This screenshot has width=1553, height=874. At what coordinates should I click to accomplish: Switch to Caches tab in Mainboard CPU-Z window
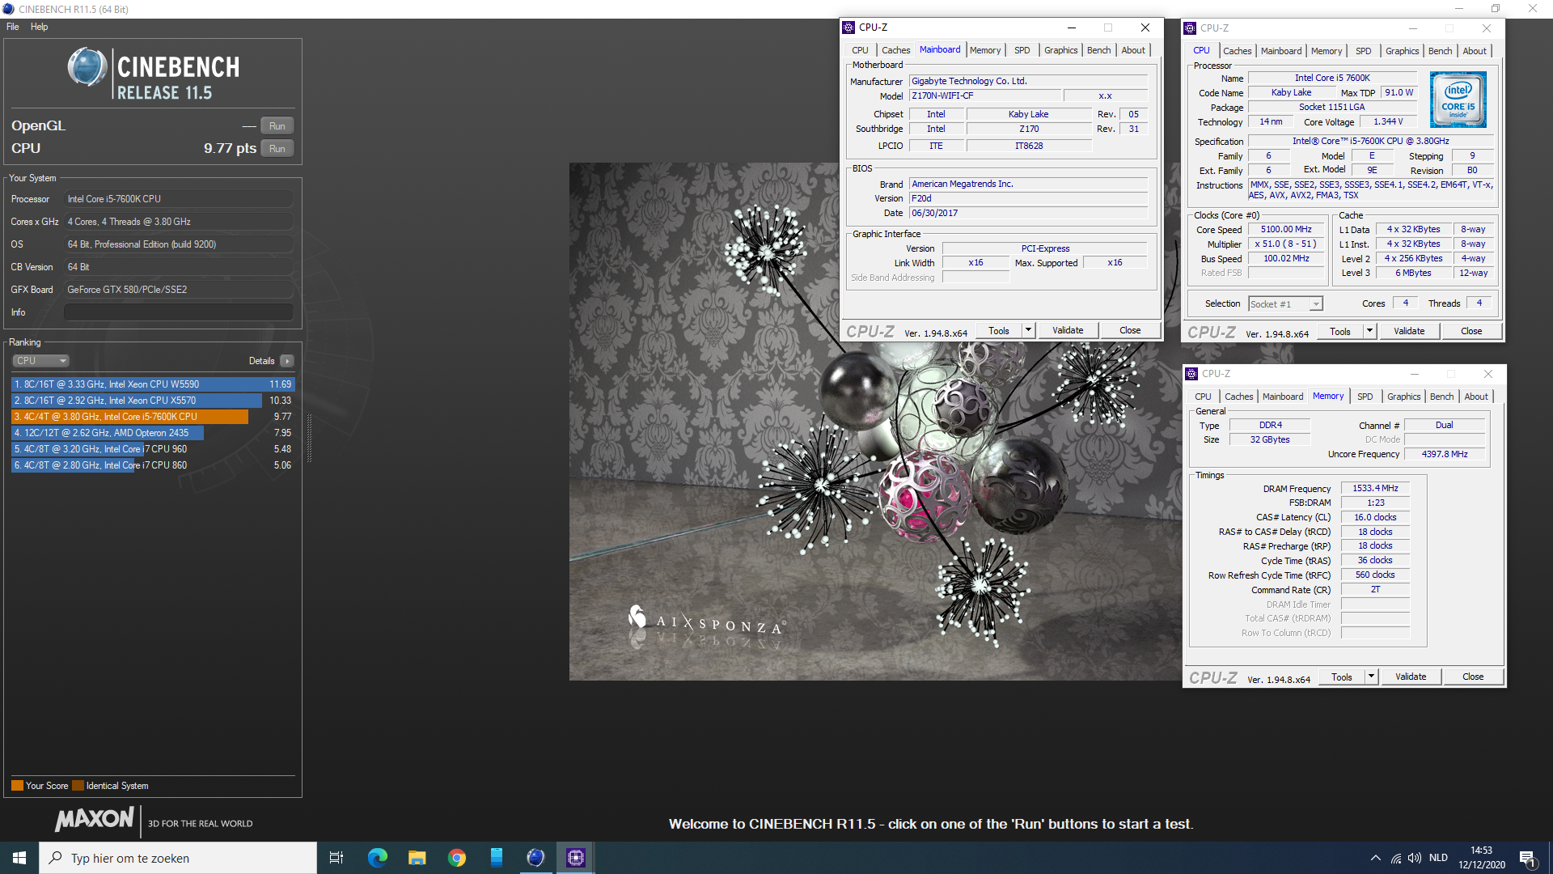pos(895,50)
